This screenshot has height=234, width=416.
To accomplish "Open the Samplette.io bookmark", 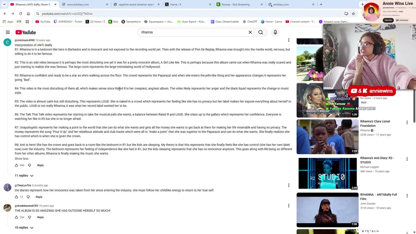I will coord(131,22).
